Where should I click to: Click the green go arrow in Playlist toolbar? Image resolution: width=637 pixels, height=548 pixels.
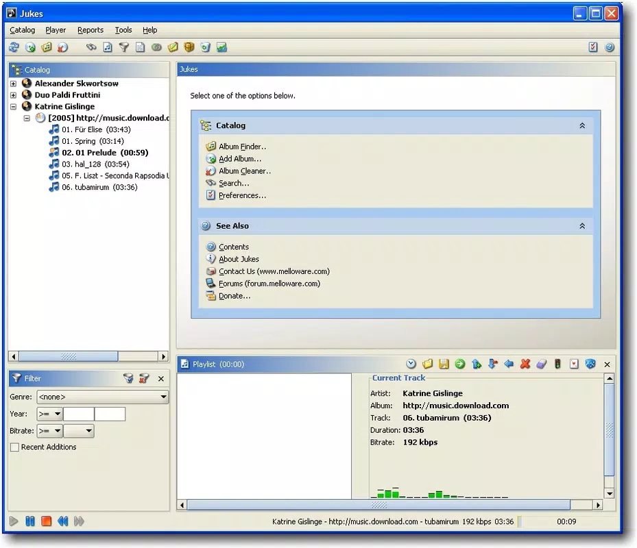tap(460, 364)
